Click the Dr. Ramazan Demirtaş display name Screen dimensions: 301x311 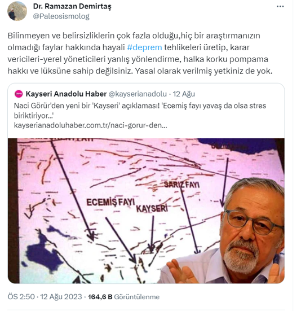tap(72, 6)
